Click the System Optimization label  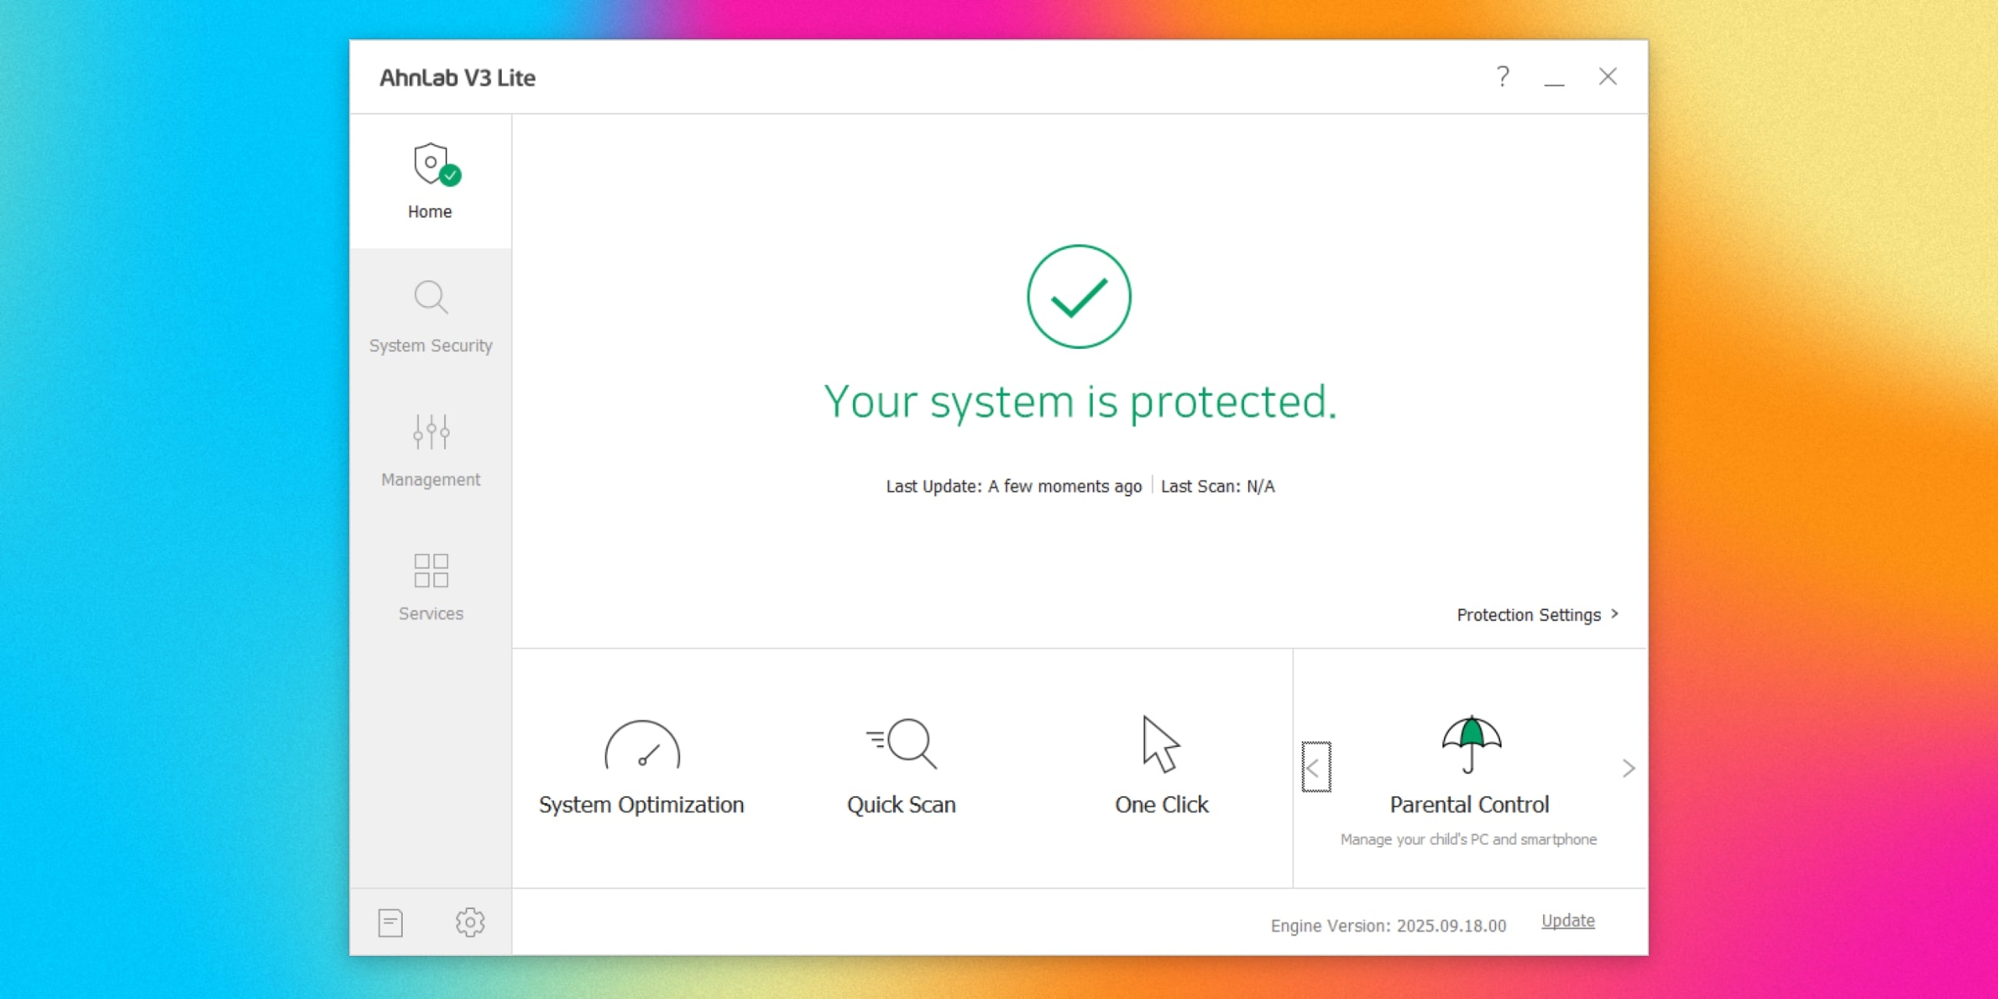[642, 805]
